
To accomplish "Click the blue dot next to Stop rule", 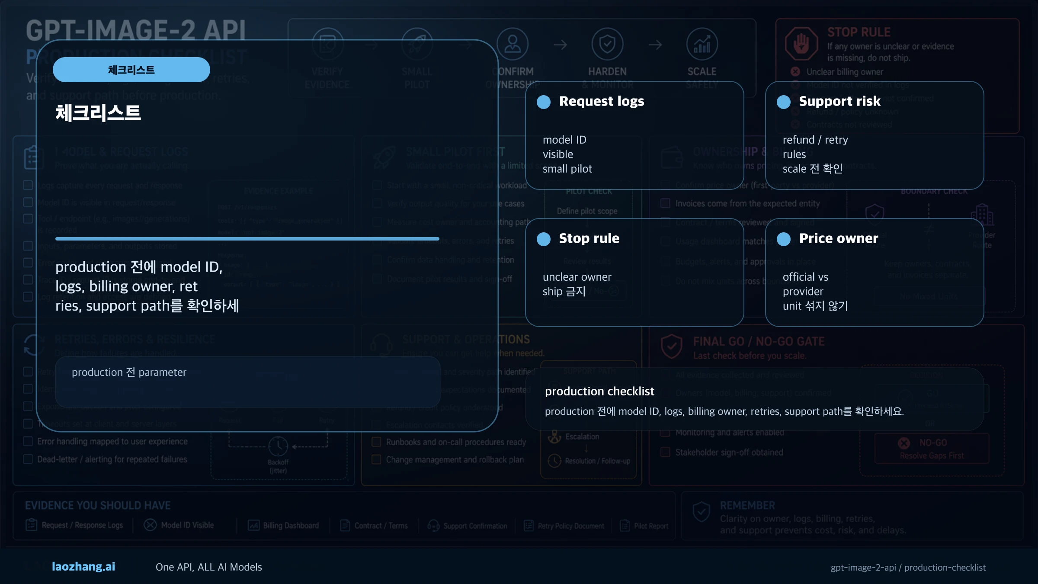I will 544,239.
